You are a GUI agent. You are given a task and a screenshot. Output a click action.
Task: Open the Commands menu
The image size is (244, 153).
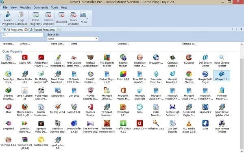point(41,7)
